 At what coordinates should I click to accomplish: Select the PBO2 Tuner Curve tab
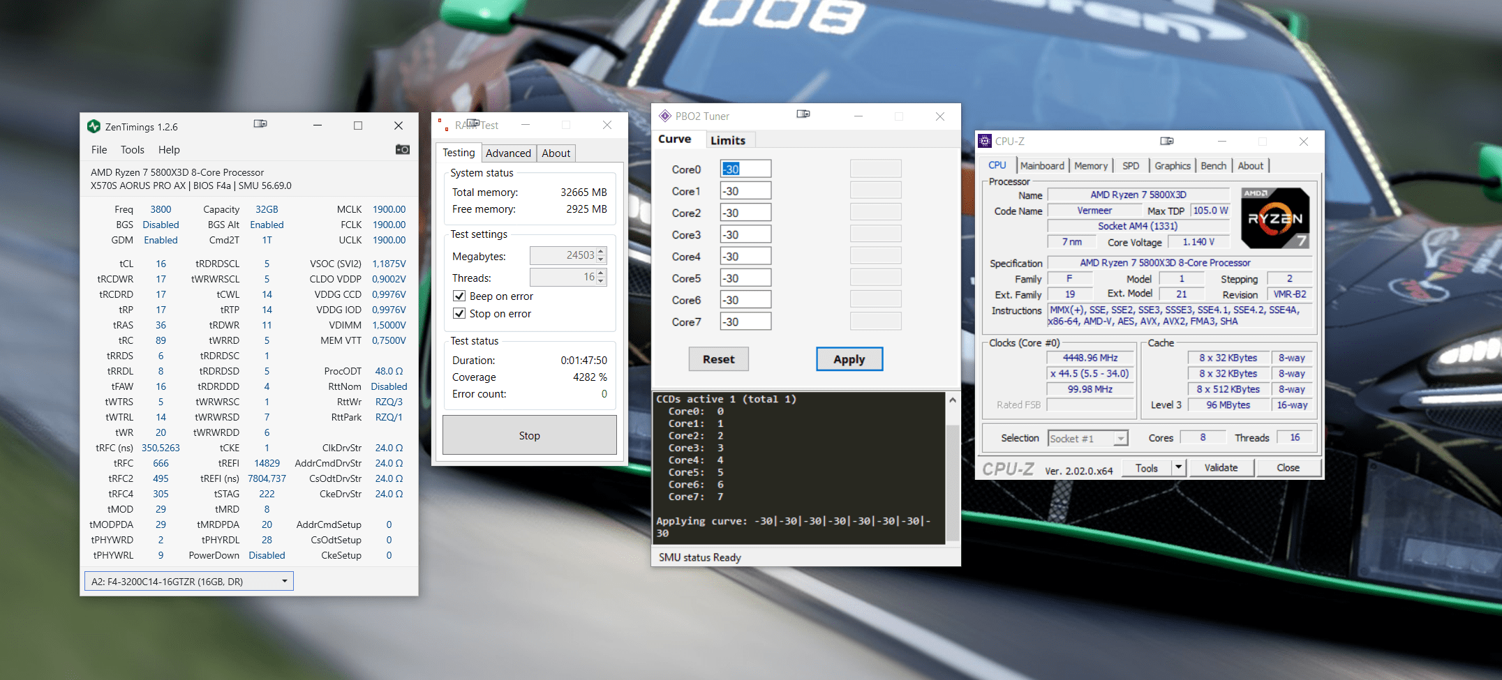click(x=674, y=139)
